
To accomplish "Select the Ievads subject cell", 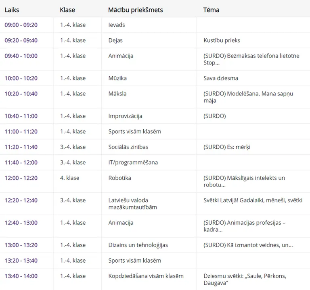I will (x=117, y=25).
